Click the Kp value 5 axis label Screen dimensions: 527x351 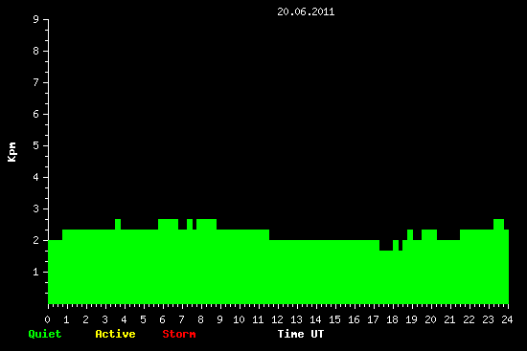click(x=36, y=145)
